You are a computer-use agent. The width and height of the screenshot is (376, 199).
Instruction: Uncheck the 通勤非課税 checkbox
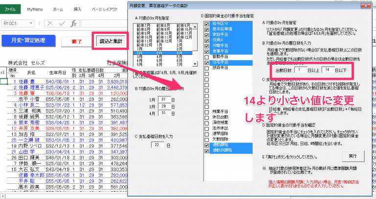pos(207,151)
